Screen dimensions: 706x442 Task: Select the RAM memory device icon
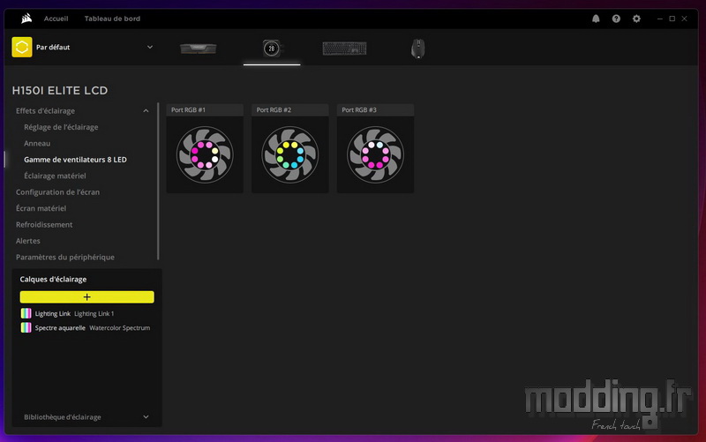[x=198, y=49]
